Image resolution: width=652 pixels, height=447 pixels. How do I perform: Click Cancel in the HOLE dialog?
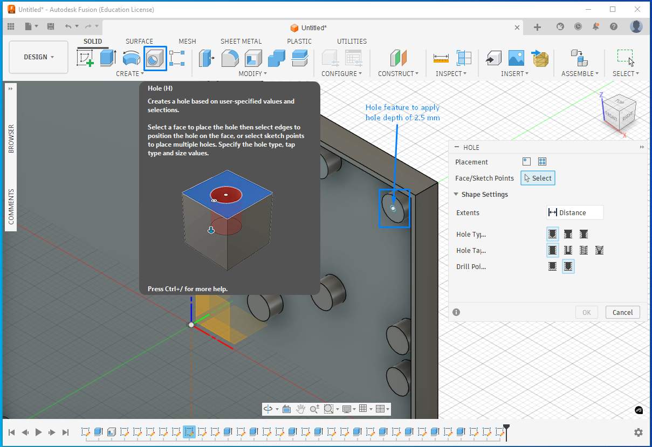[622, 312]
